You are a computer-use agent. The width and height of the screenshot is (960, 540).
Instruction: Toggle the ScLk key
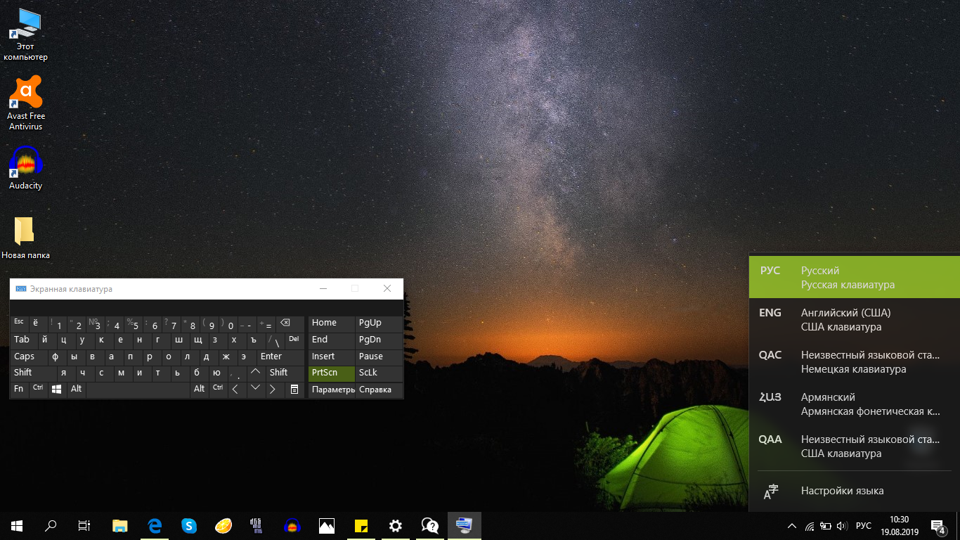379,373
